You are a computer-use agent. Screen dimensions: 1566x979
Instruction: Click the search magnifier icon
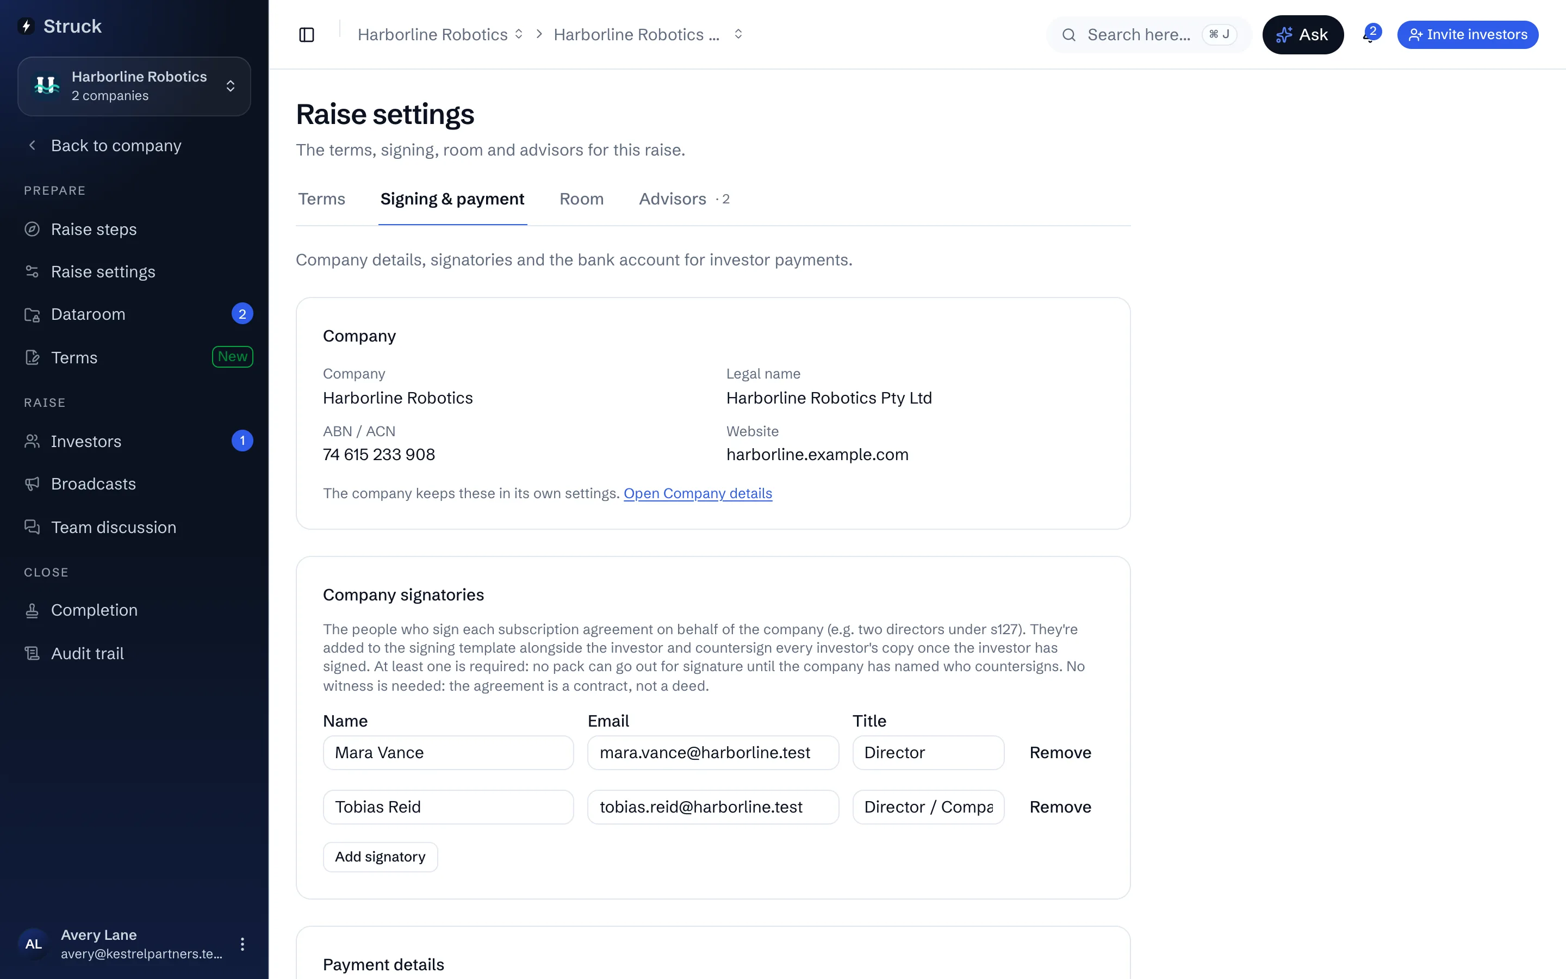click(1068, 35)
